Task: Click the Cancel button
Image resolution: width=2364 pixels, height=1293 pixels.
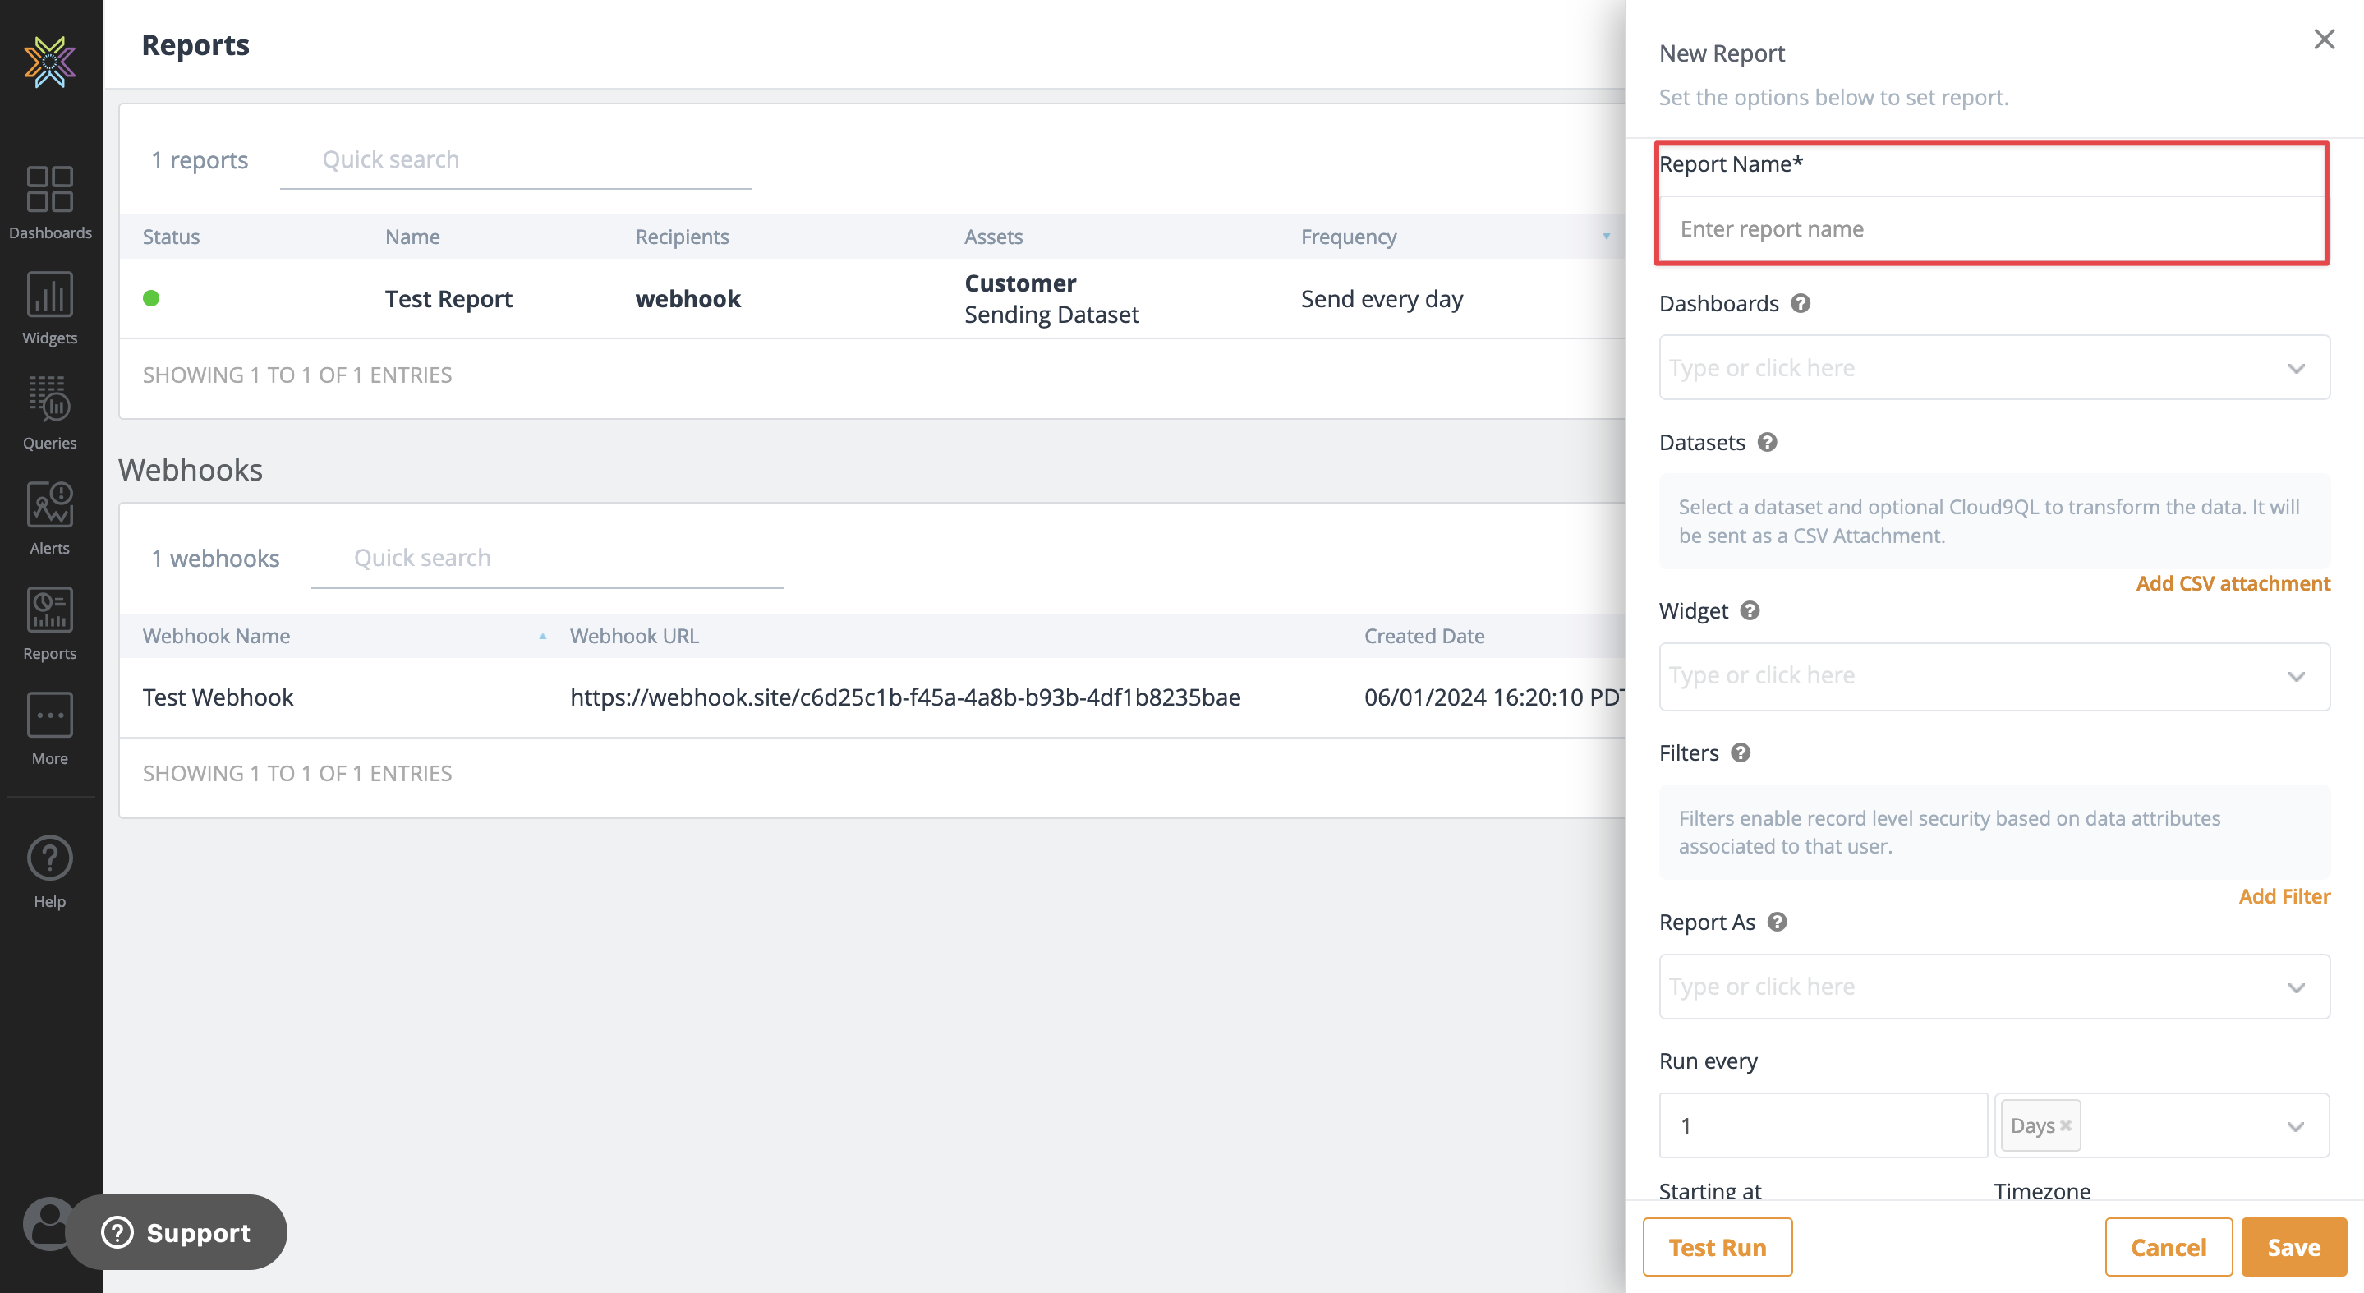Action: click(2169, 1247)
